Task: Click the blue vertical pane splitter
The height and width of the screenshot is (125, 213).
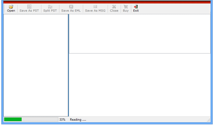Action: click(x=69, y=65)
